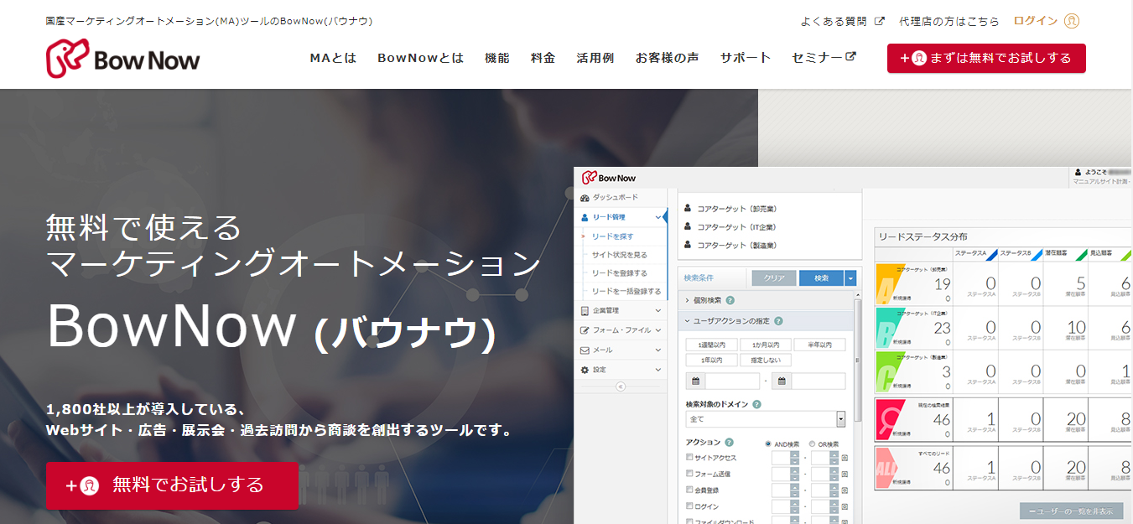1133x524 pixels.
Task: Click the BowNow logo in the site header
Action: (123, 59)
